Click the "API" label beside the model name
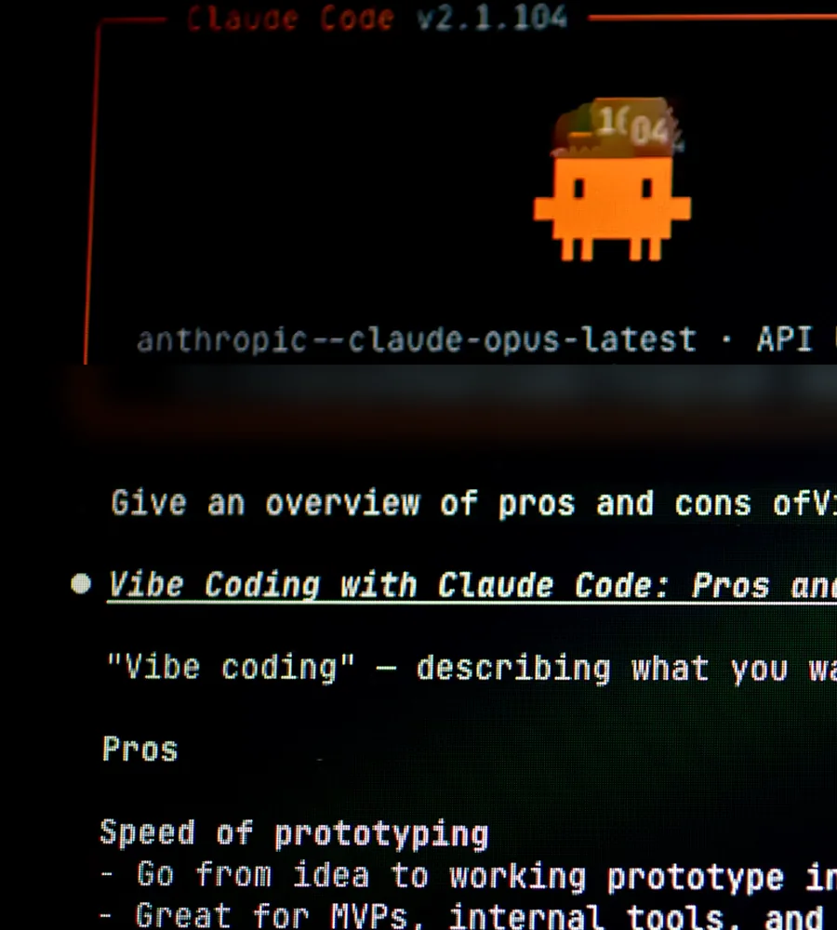 click(x=784, y=339)
